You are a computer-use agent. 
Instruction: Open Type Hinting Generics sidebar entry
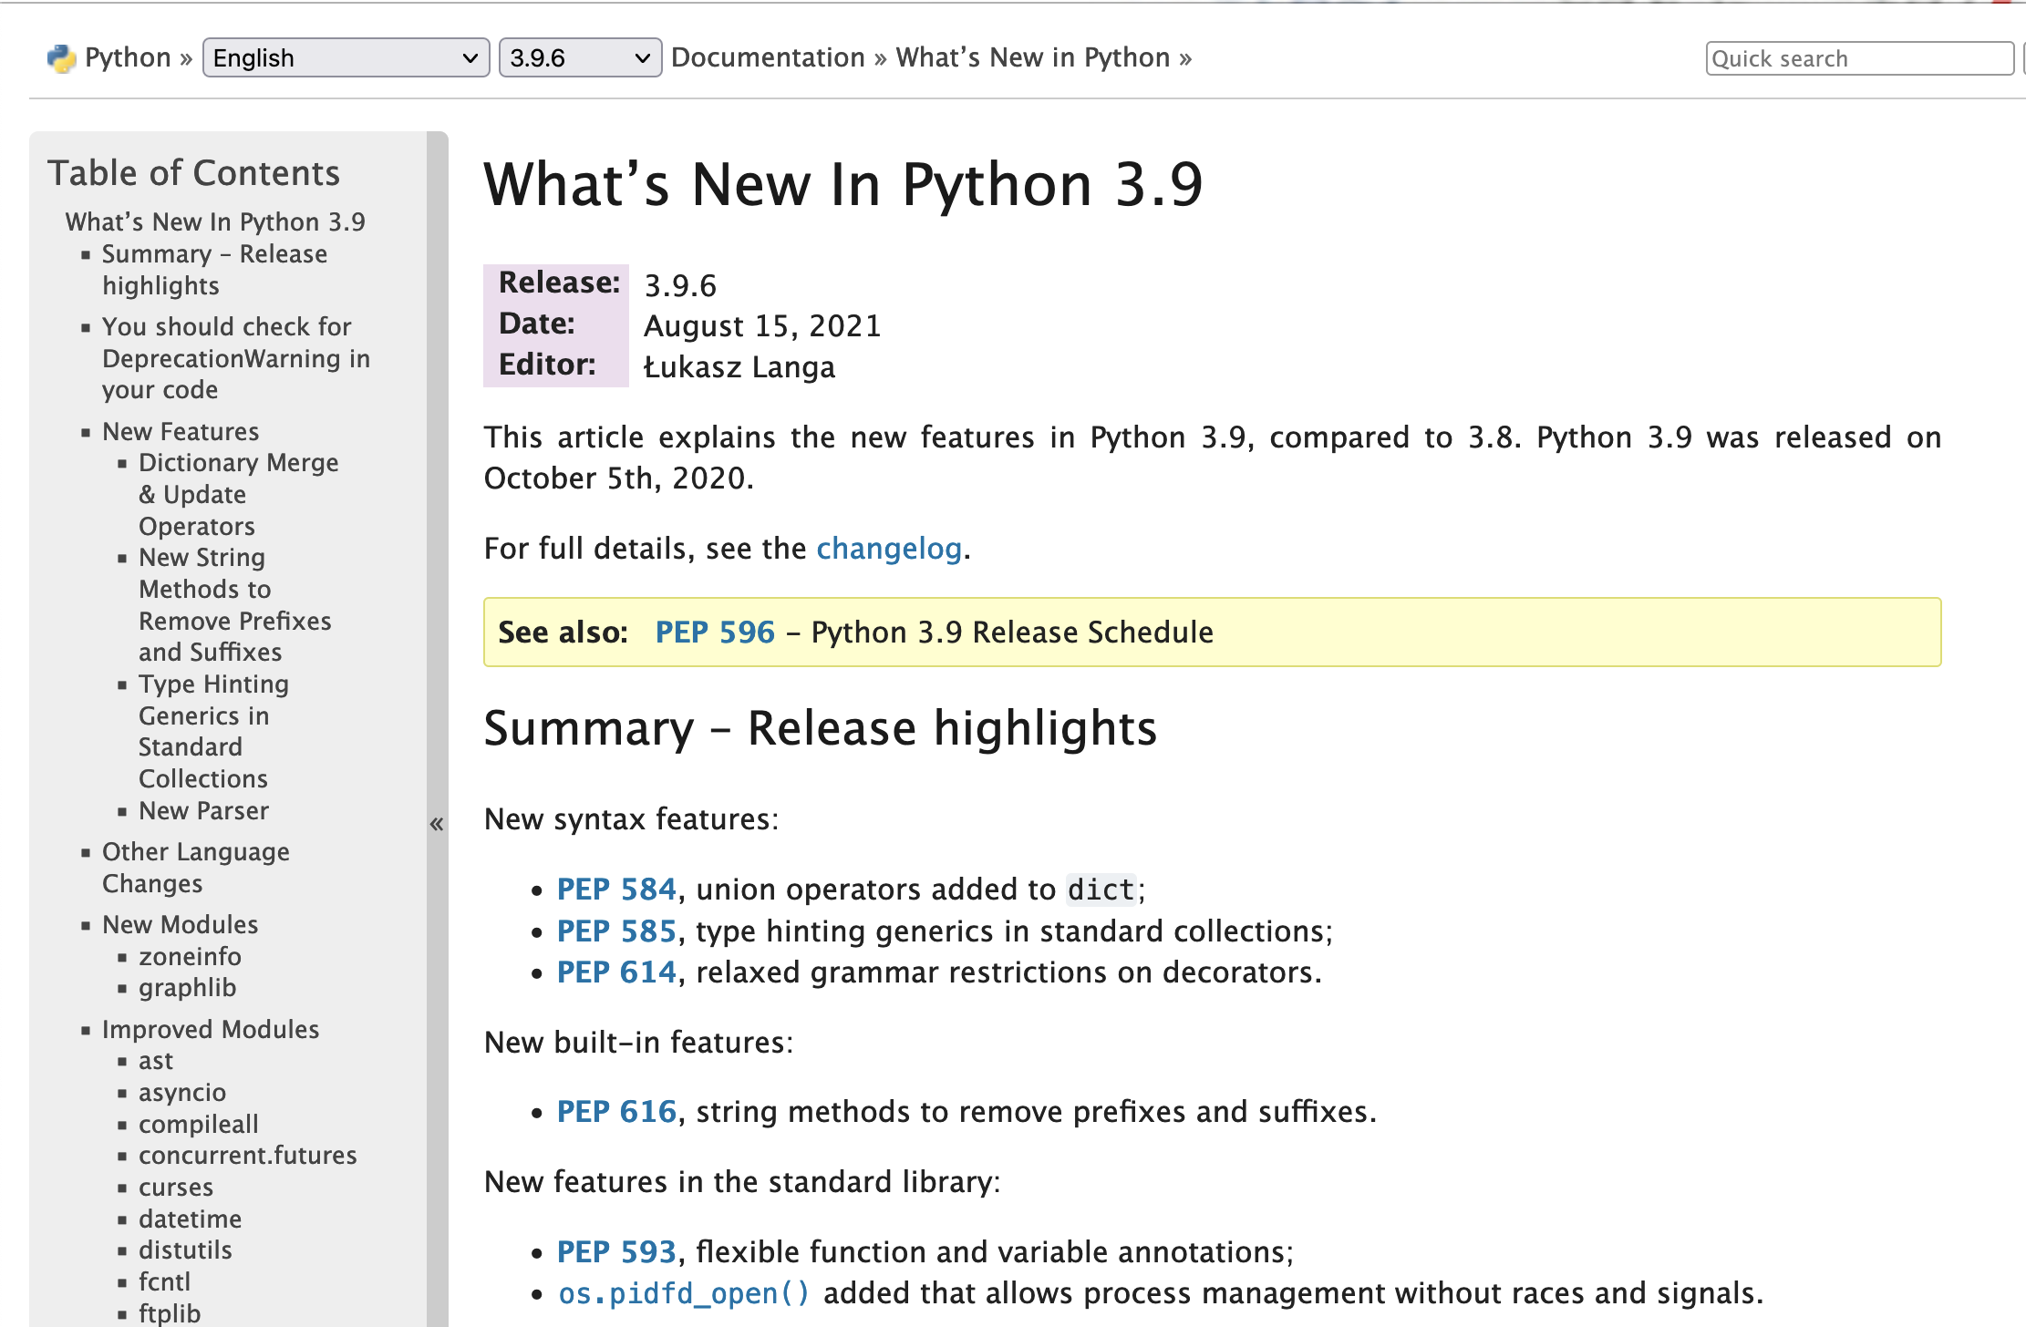[x=213, y=731]
